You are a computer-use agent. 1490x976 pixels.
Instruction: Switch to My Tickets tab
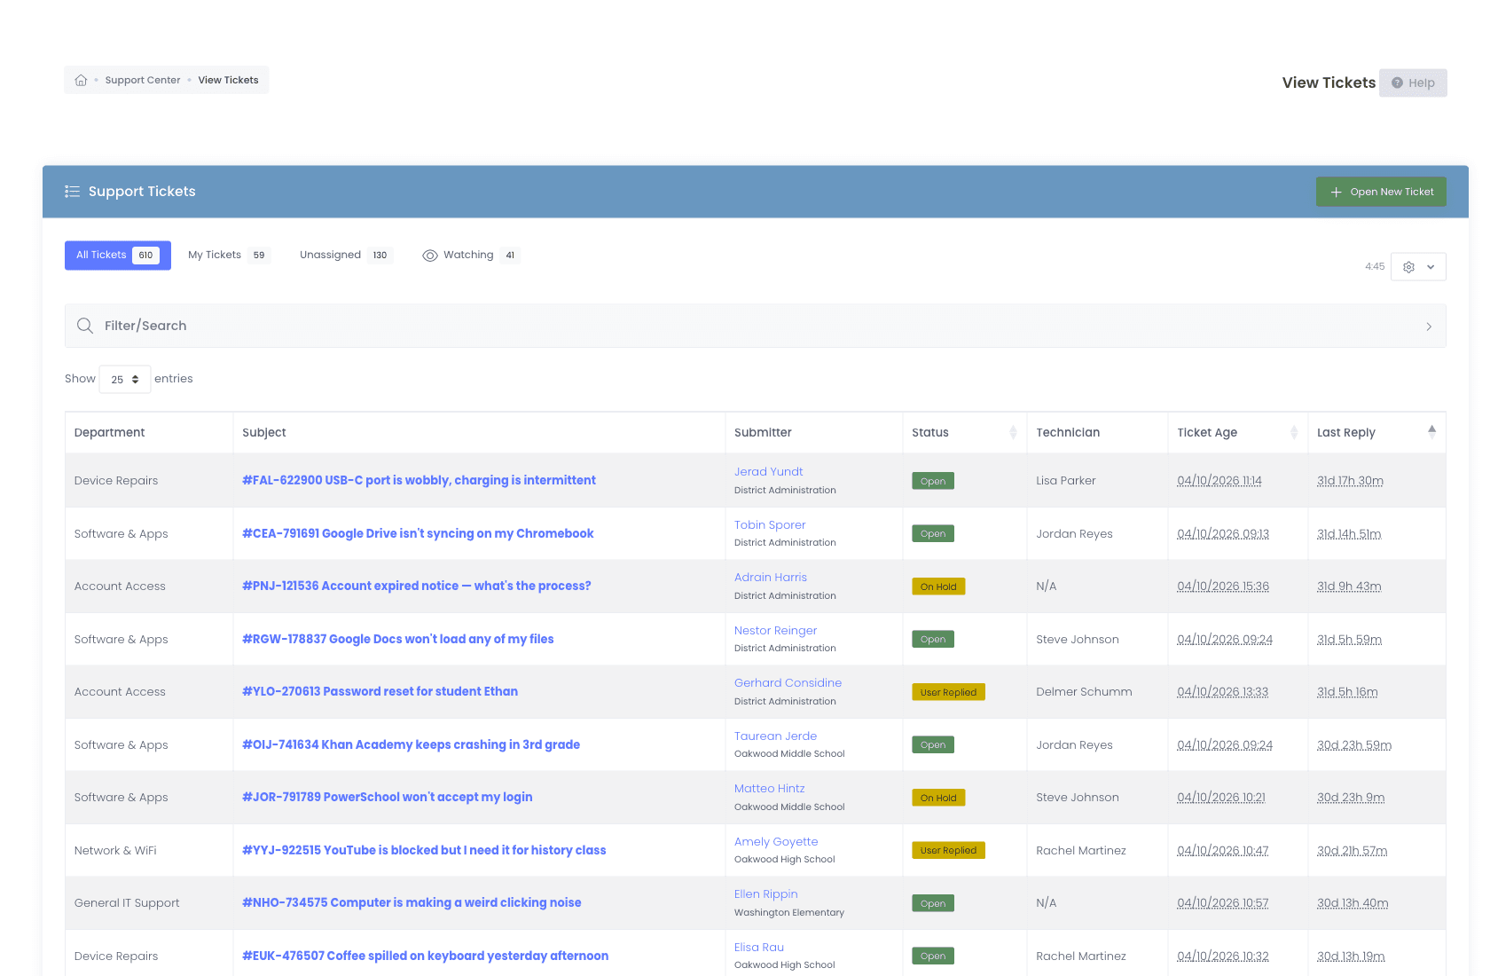[228, 256]
